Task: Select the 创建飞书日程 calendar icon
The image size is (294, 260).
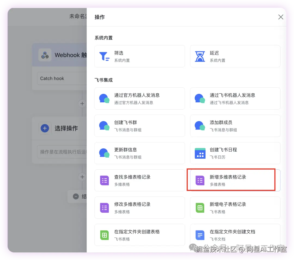Action: tap(200, 153)
